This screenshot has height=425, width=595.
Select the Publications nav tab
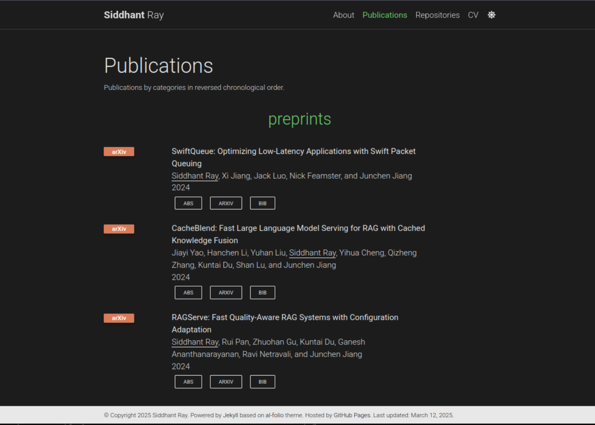pyautogui.click(x=385, y=15)
